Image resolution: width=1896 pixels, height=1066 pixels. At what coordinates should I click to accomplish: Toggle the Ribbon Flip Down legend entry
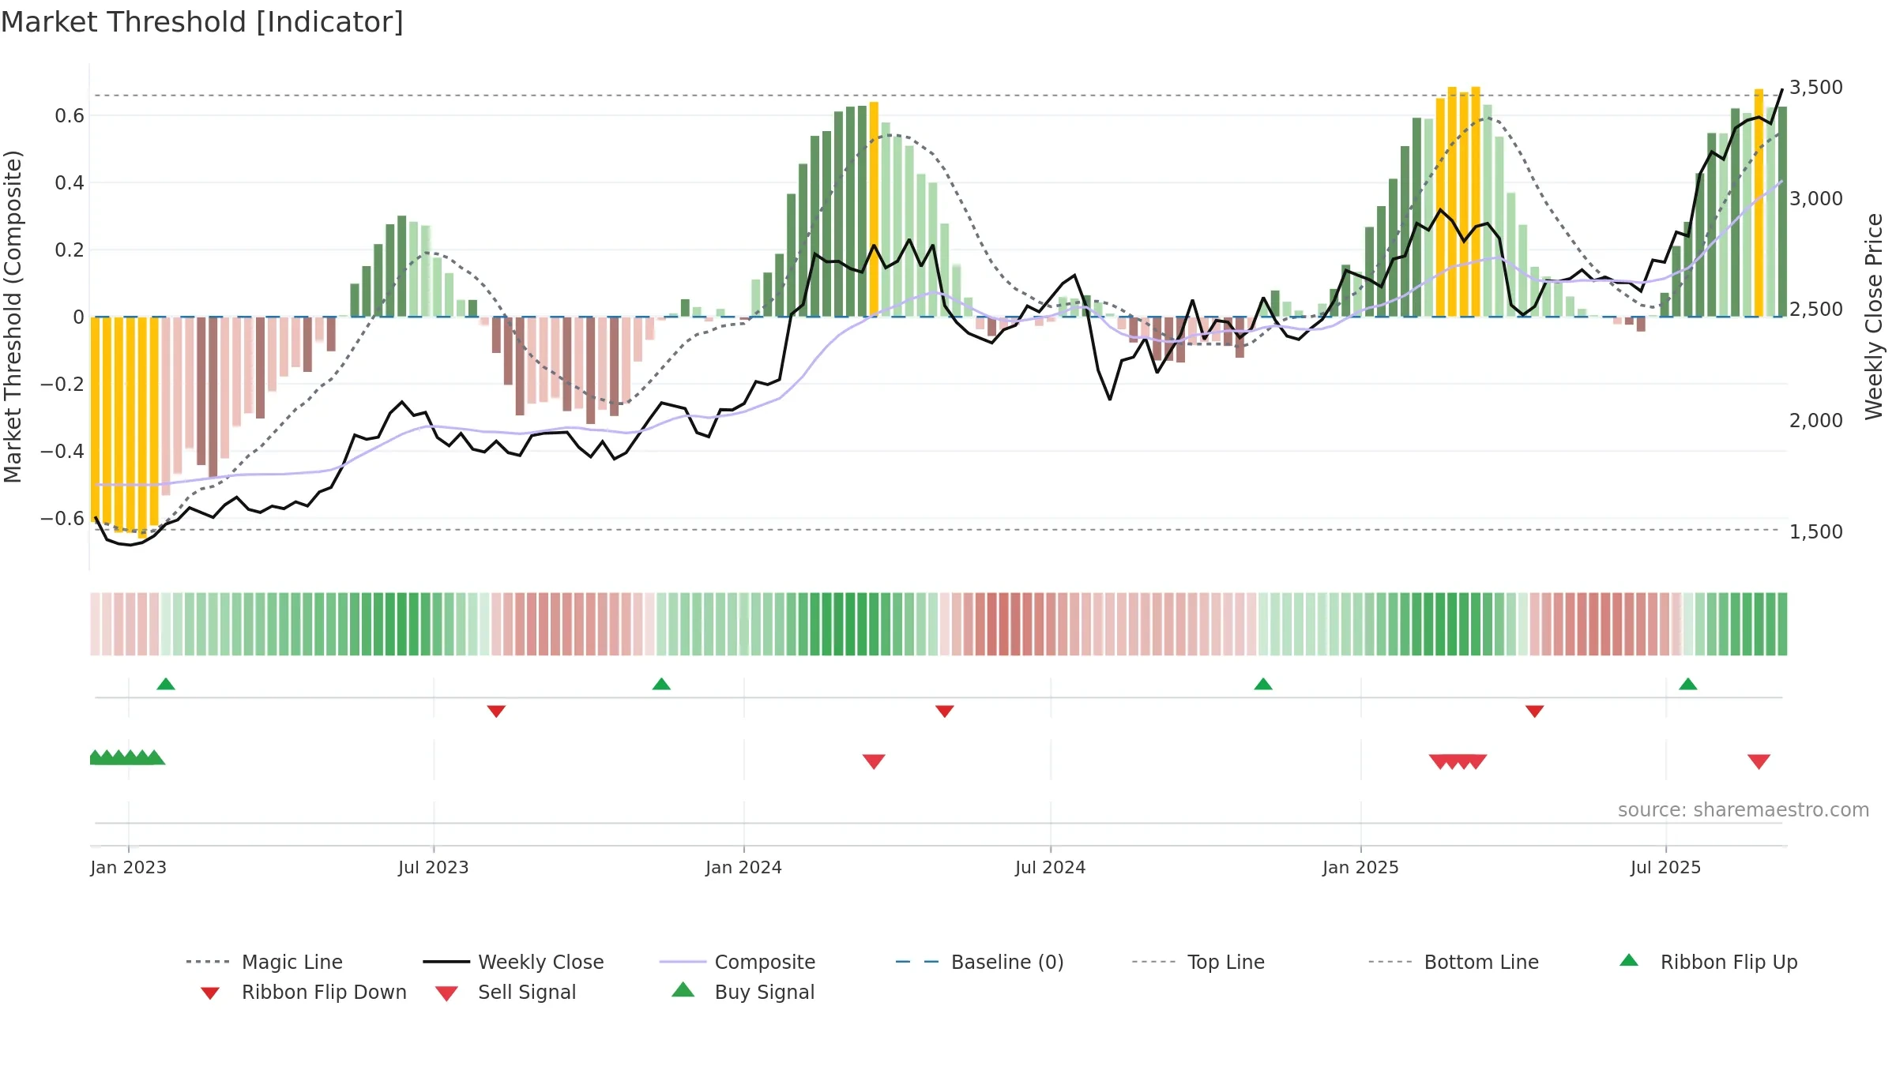[303, 992]
